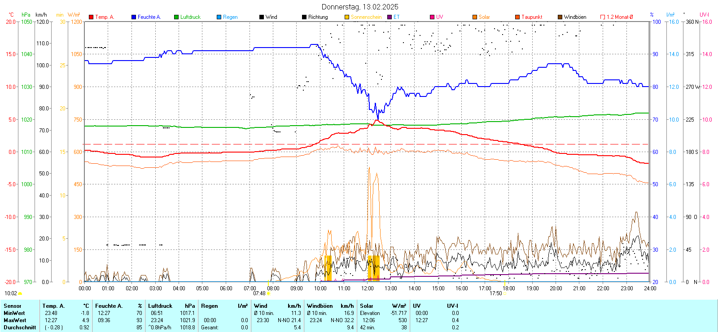This screenshot has height=332, width=718.
Task: Click the red Temp. A. legend square
Action: click(91, 17)
